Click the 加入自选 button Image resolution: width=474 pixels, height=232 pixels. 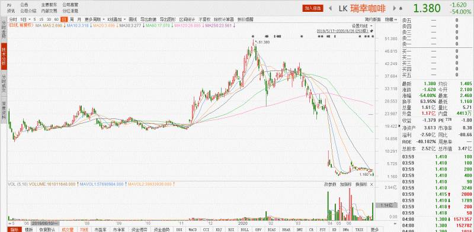coord(313,8)
